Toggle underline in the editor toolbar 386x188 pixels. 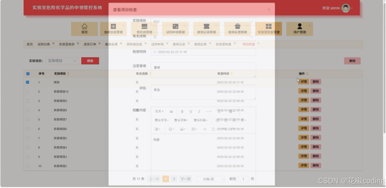point(190,112)
